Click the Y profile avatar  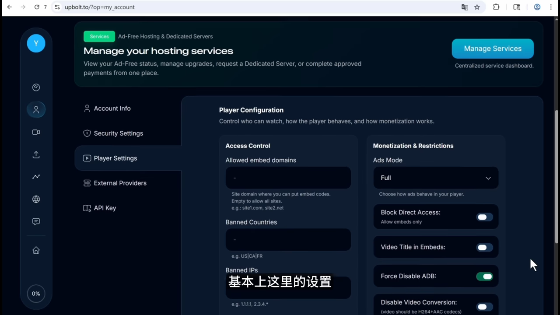point(36,43)
